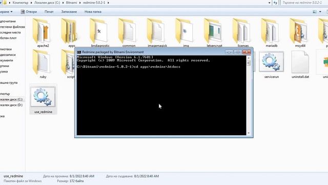Select the use_redmine batch file icon
The image size is (328, 185).
click(43, 97)
